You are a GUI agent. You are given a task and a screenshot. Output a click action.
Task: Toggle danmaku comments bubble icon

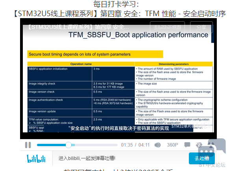[x=187, y=145]
